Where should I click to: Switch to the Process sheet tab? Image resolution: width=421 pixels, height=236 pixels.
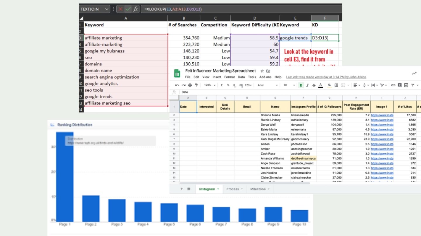coord(234,189)
